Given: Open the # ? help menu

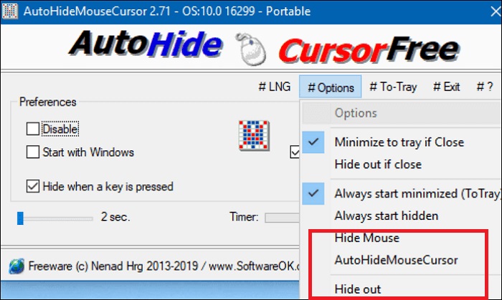Looking at the screenshot, I should point(485,87).
